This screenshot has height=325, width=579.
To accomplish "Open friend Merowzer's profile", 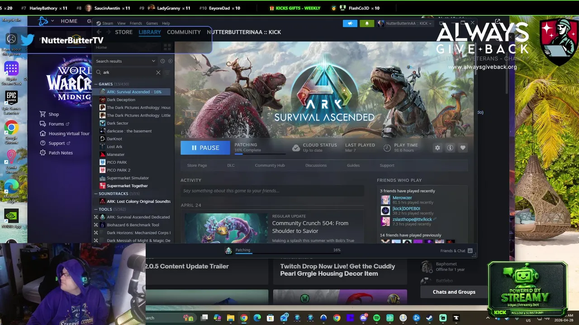I will [402, 198].
